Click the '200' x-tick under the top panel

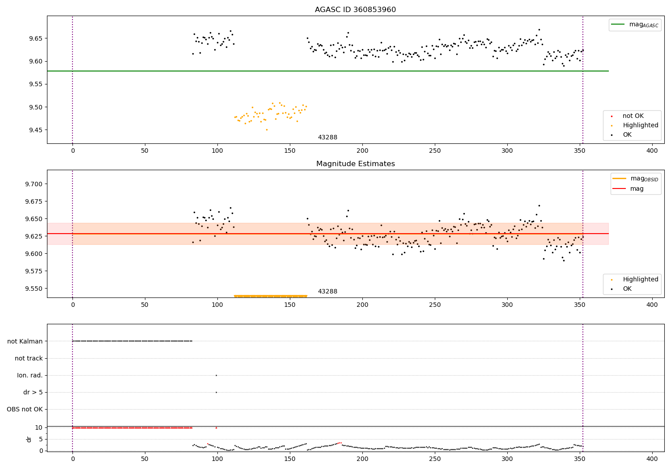click(x=362, y=151)
